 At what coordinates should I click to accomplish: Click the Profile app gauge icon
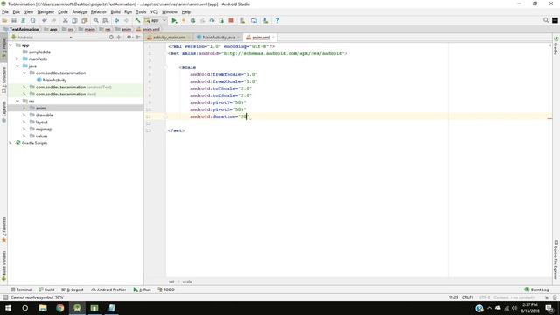point(212,20)
